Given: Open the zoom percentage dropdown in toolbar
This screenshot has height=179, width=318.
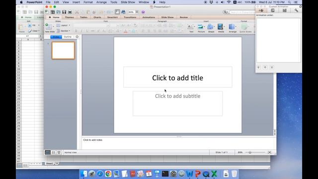Looking at the screenshot, I should click(137, 12).
